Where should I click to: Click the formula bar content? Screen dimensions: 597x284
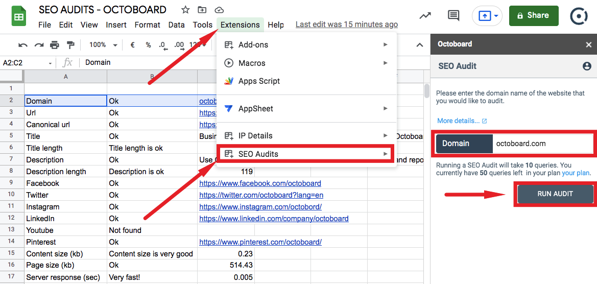click(98, 62)
